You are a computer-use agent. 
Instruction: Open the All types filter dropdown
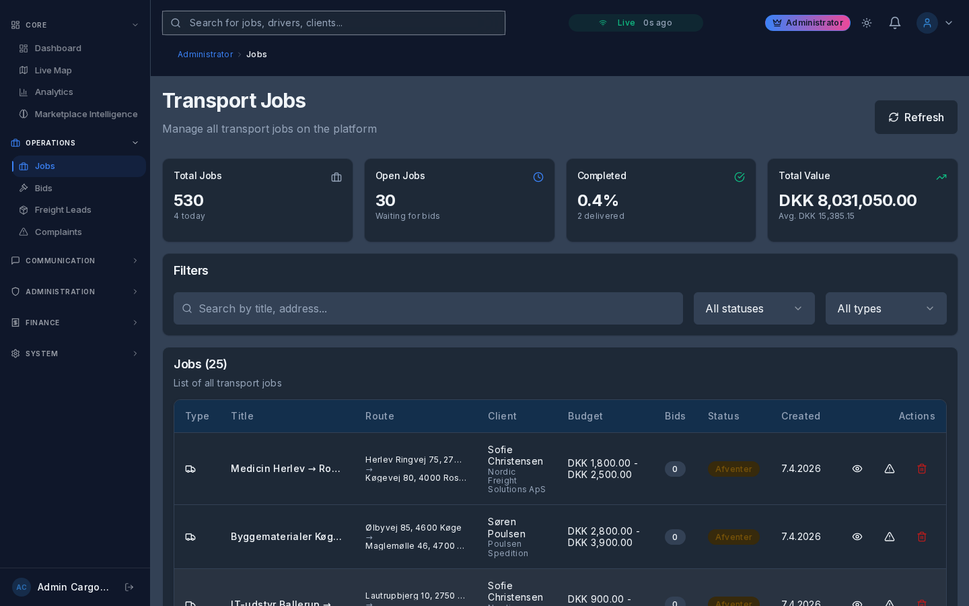(x=886, y=308)
